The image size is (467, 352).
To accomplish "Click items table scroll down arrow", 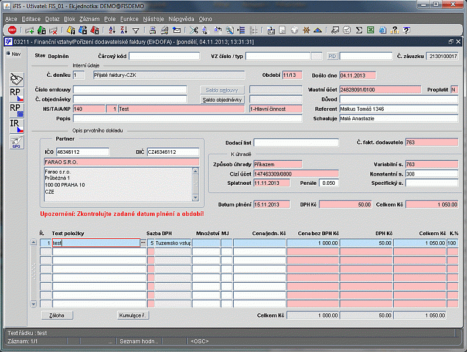I will point(33,304).
